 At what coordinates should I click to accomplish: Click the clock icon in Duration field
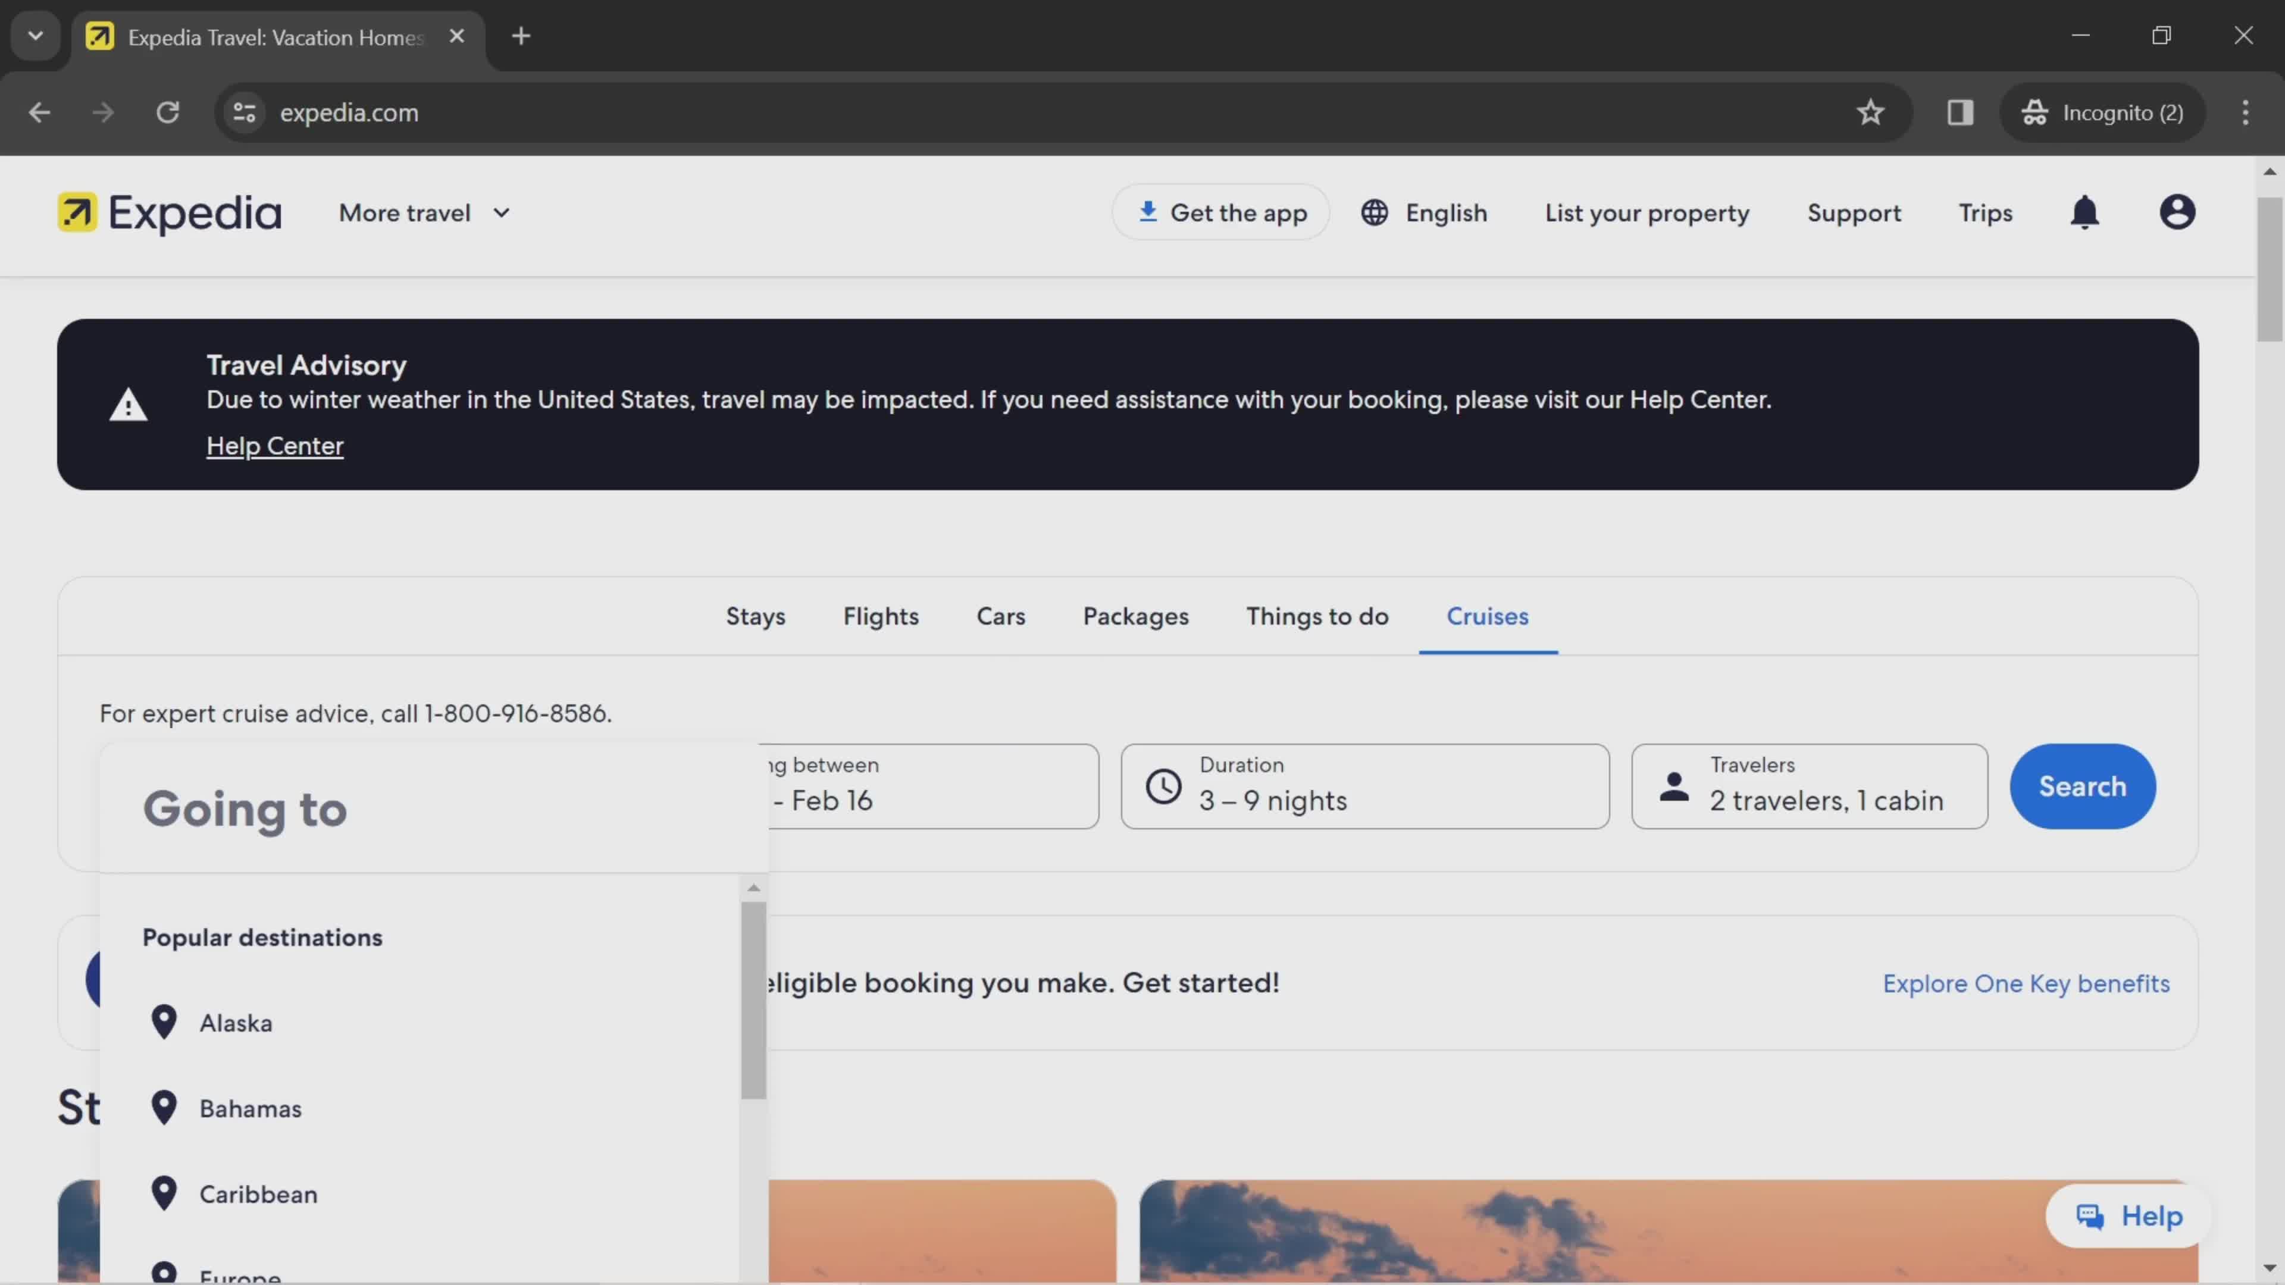point(1163,786)
